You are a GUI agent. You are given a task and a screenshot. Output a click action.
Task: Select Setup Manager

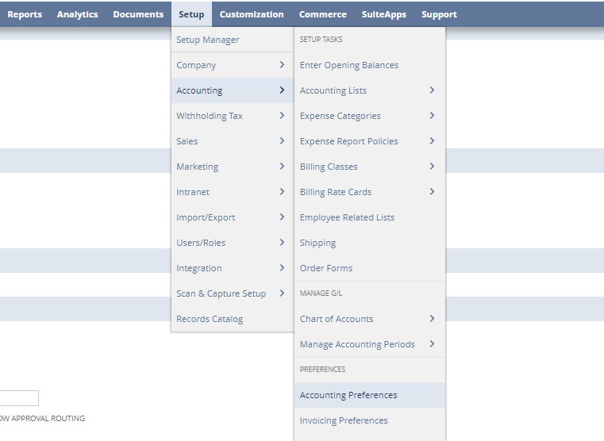tap(233, 40)
